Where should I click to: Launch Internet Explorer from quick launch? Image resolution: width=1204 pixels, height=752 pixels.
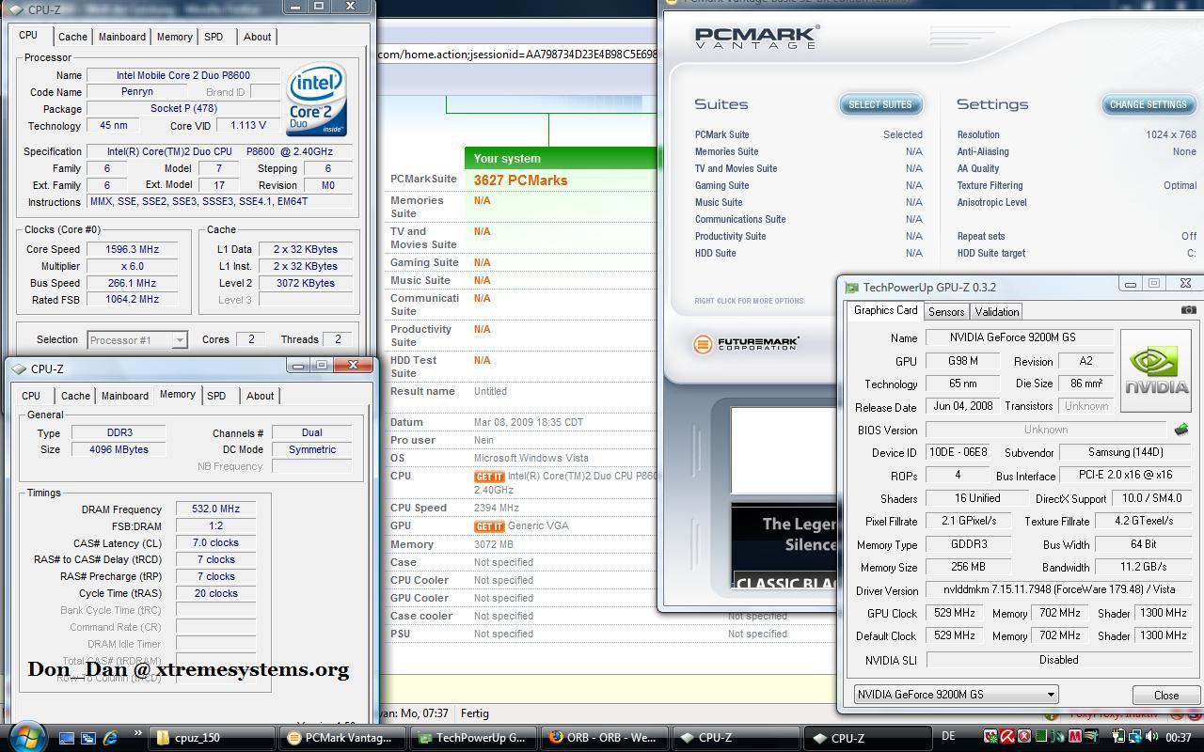[x=110, y=738]
